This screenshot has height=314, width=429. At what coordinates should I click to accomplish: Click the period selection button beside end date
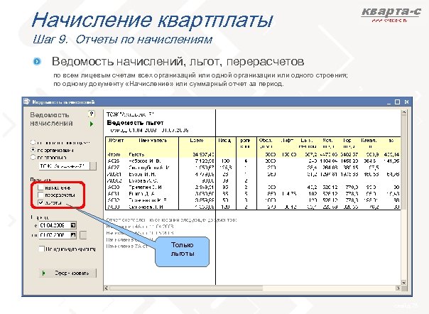pyautogui.click(x=83, y=235)
